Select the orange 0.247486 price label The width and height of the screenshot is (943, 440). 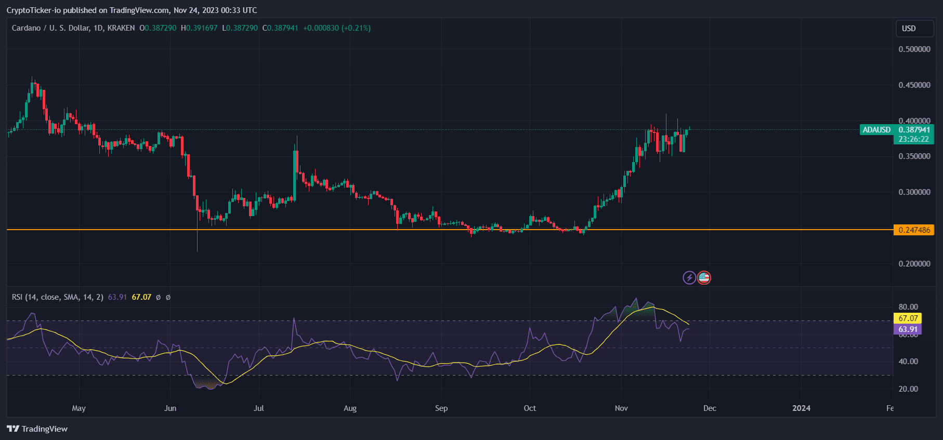914,230
